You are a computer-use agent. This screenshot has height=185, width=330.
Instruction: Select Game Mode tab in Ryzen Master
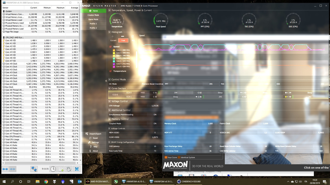pos(93,19)
